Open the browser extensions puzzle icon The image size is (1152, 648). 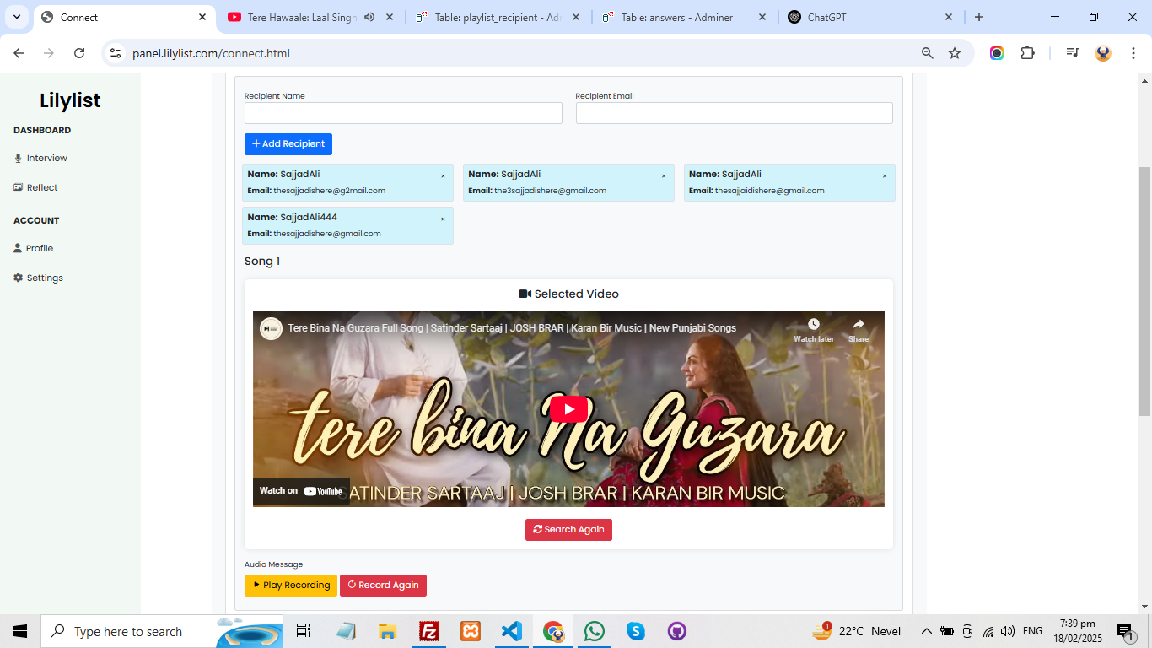pyautogui.click(x=1027, y=53)
